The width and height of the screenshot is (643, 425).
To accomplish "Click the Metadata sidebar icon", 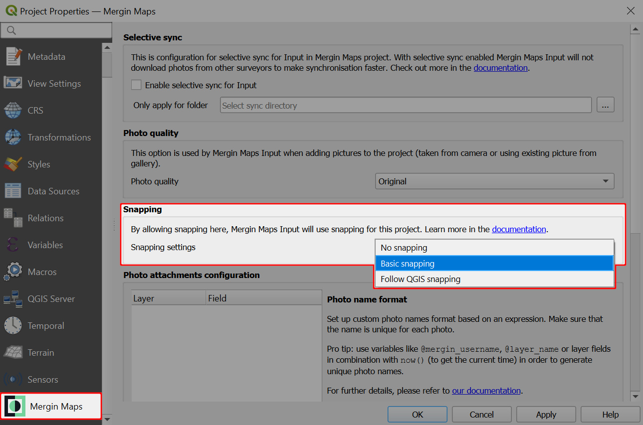I will pyautogui.click(x=13, y=56).
